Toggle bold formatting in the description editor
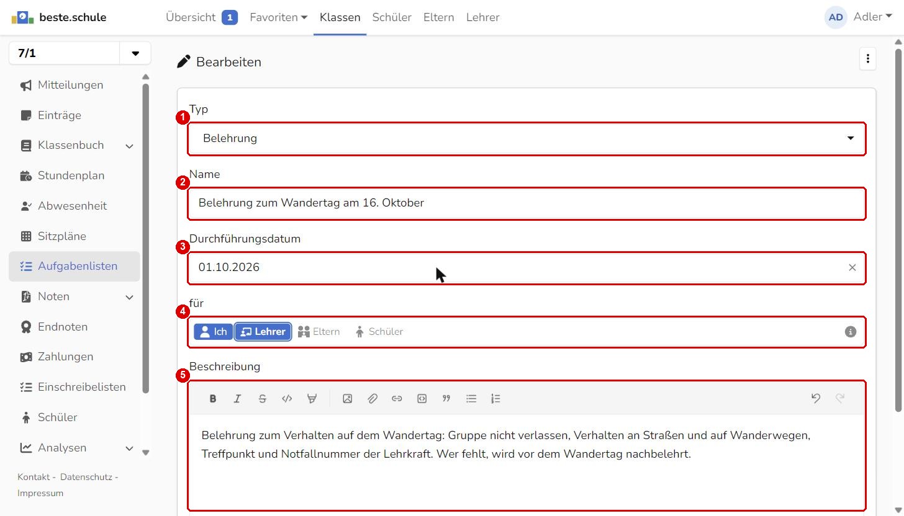904x516 pixels. click(213, 399)
